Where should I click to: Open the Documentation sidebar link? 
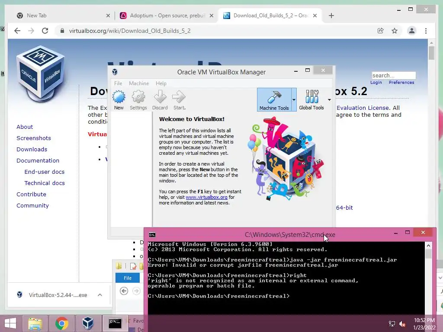pos(38,161)
